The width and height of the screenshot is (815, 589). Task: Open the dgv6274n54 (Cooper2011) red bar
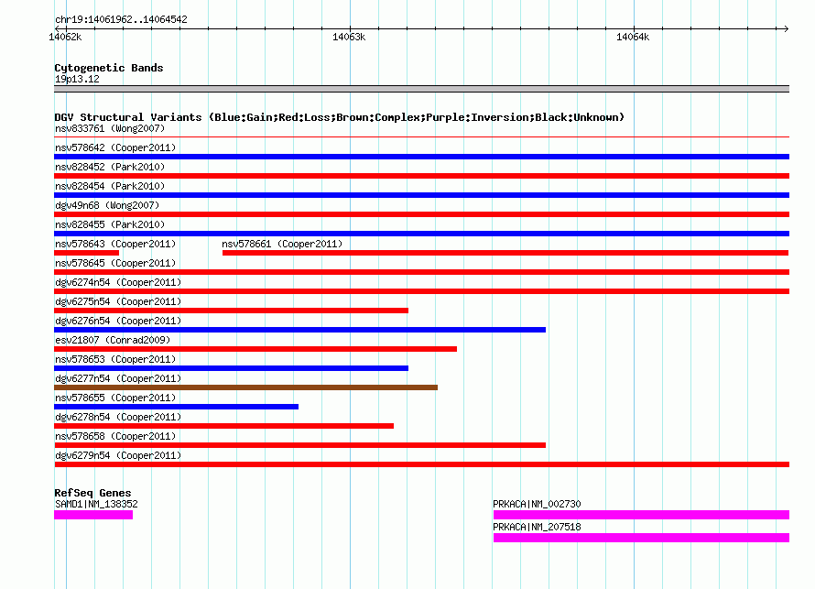pyautogui.click(x=421, y=291)
